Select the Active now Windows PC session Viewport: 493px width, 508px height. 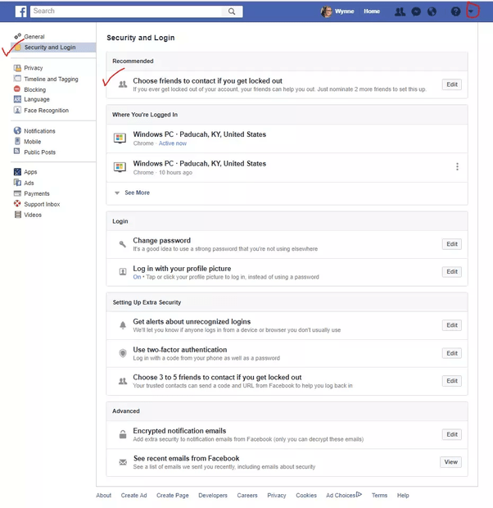tap(287, 138)
